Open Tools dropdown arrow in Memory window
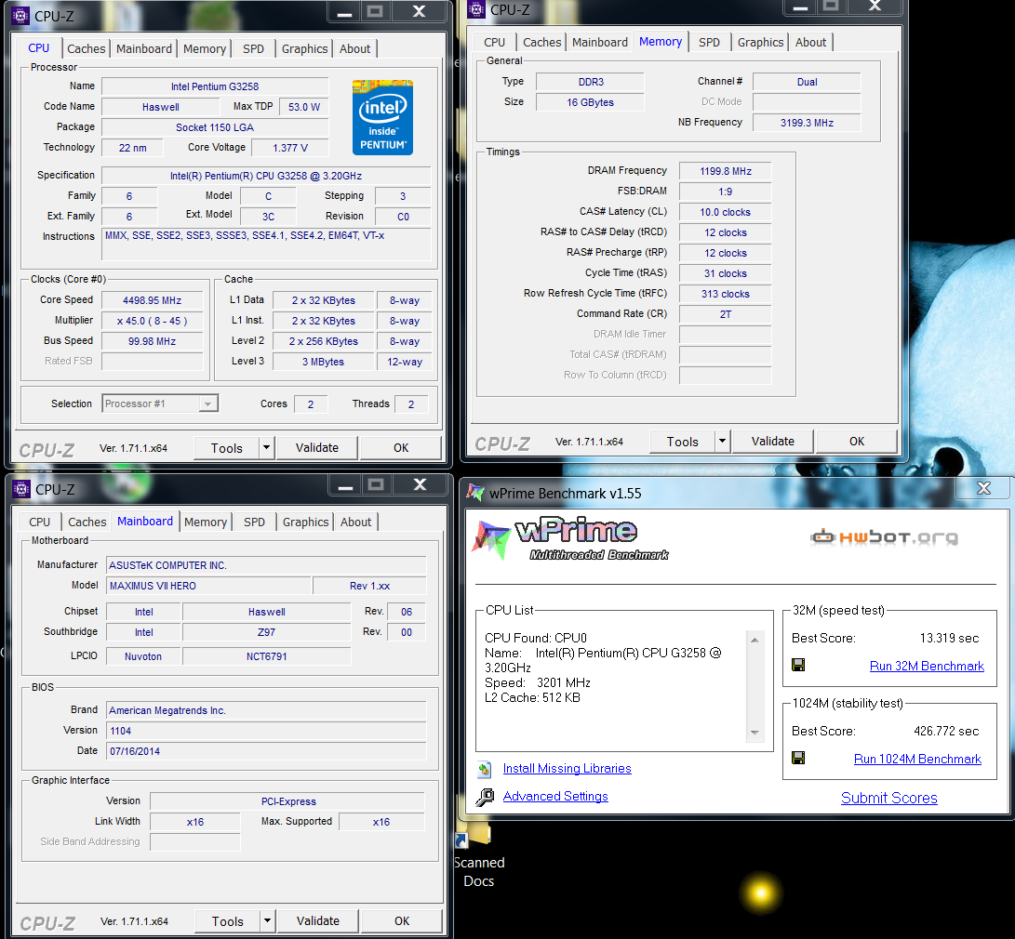Image resolution: width=1015 pixels, height=939 pixels. pyautogui.click(x=723, y=441)
